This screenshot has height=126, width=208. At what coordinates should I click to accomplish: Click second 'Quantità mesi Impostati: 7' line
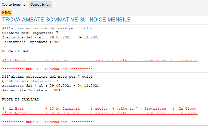pos(30,81)
